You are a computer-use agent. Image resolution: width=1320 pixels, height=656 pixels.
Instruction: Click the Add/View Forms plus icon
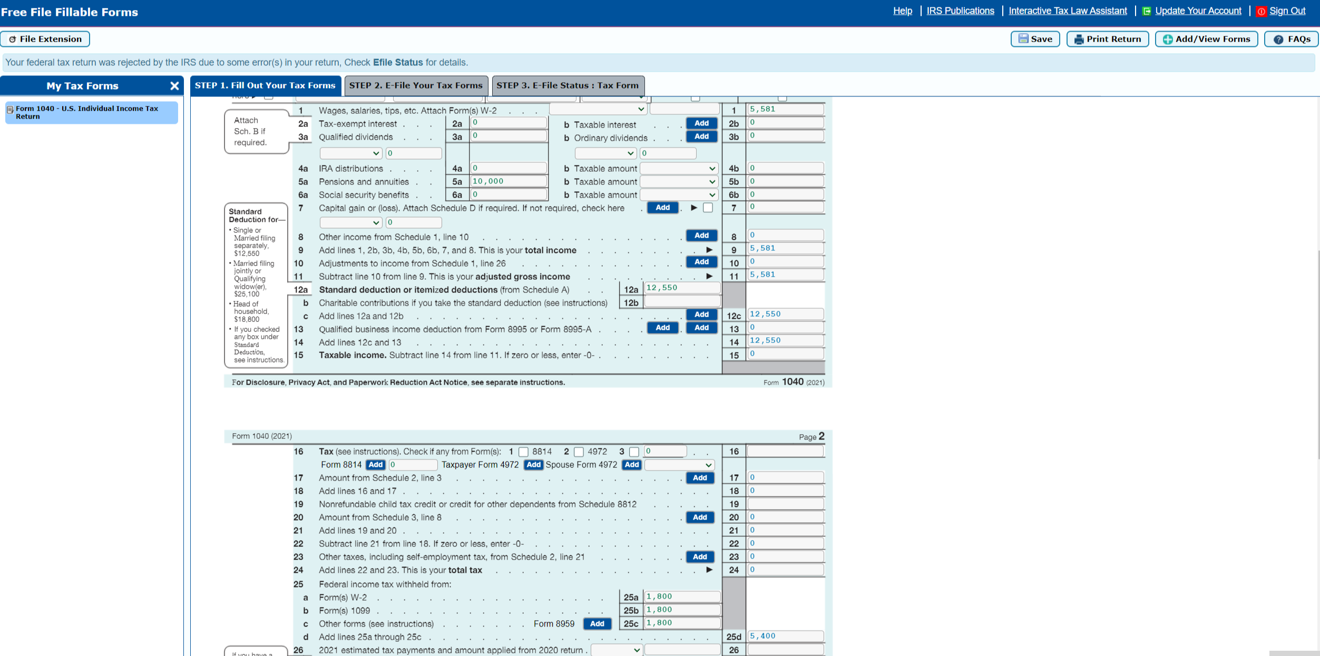(1168, 39)
